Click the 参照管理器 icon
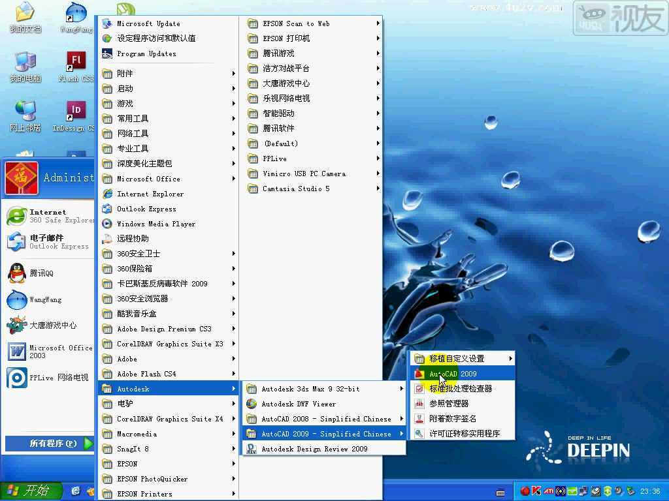The width and height of the screenshot is (669, 501). [x=419, y=403]
